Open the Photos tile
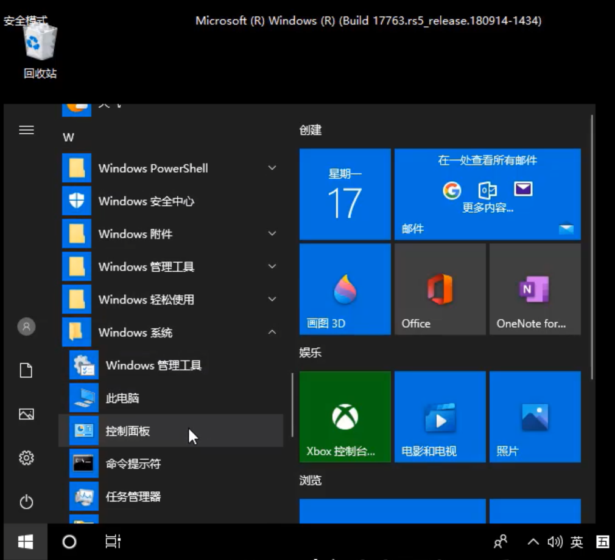 (535, 417)
